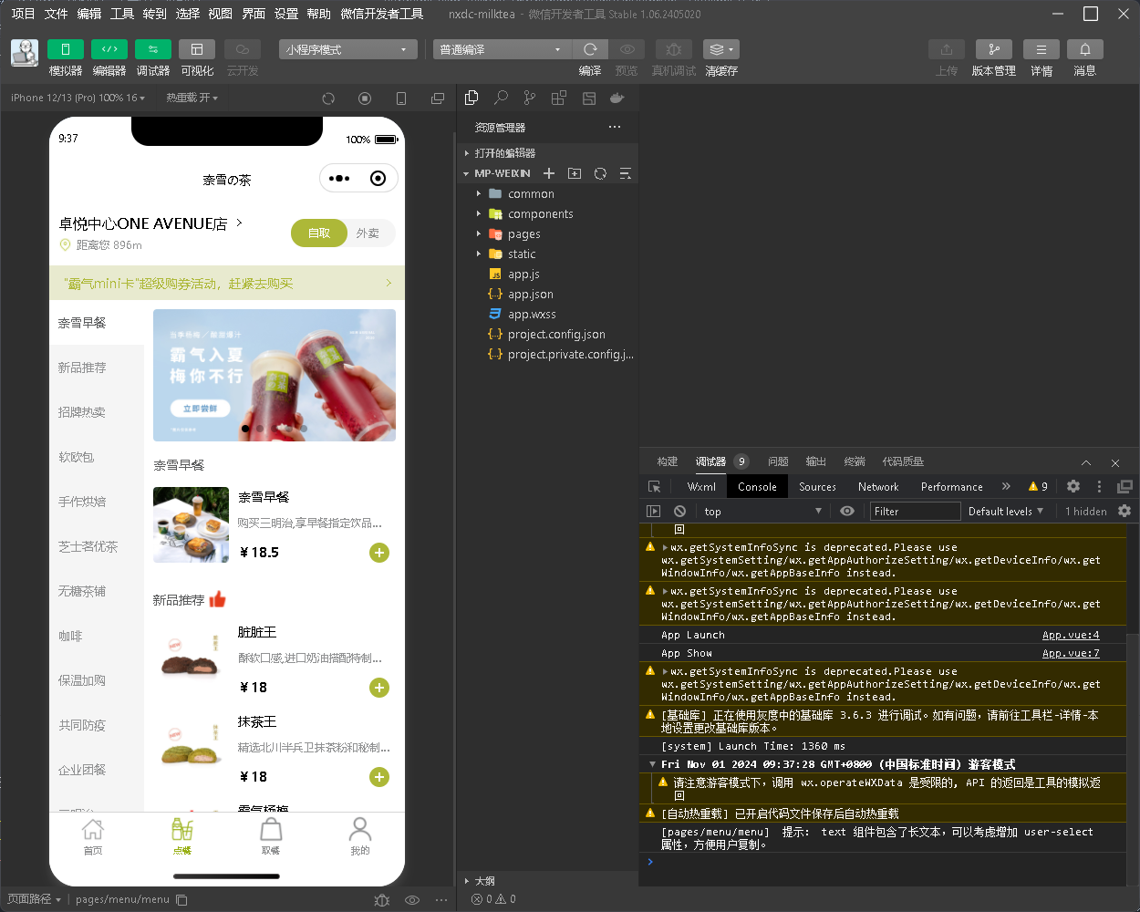Open the Explorer files icon in the editor sidebar
Viewport: 1140px width, 912px height.
tap(472, 98)
